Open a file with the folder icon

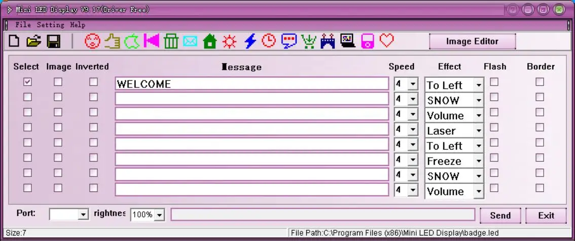click(34, 41)
